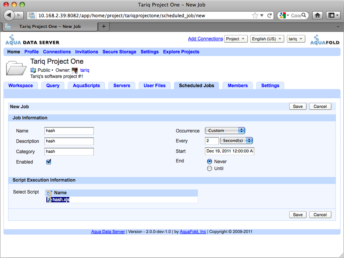Click the Category input field
Image resolution: width=344 pixels, height=258 pixels.
point(69,152)
